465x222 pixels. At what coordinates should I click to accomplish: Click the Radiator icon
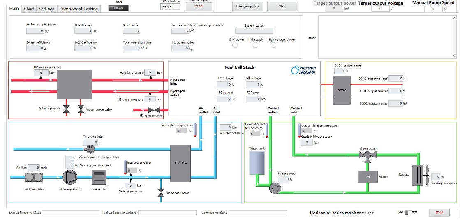tap(418, 176)
